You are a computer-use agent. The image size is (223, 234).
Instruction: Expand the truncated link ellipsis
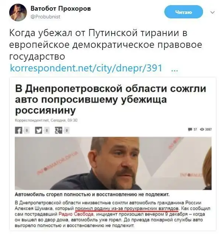click(174, 70)
